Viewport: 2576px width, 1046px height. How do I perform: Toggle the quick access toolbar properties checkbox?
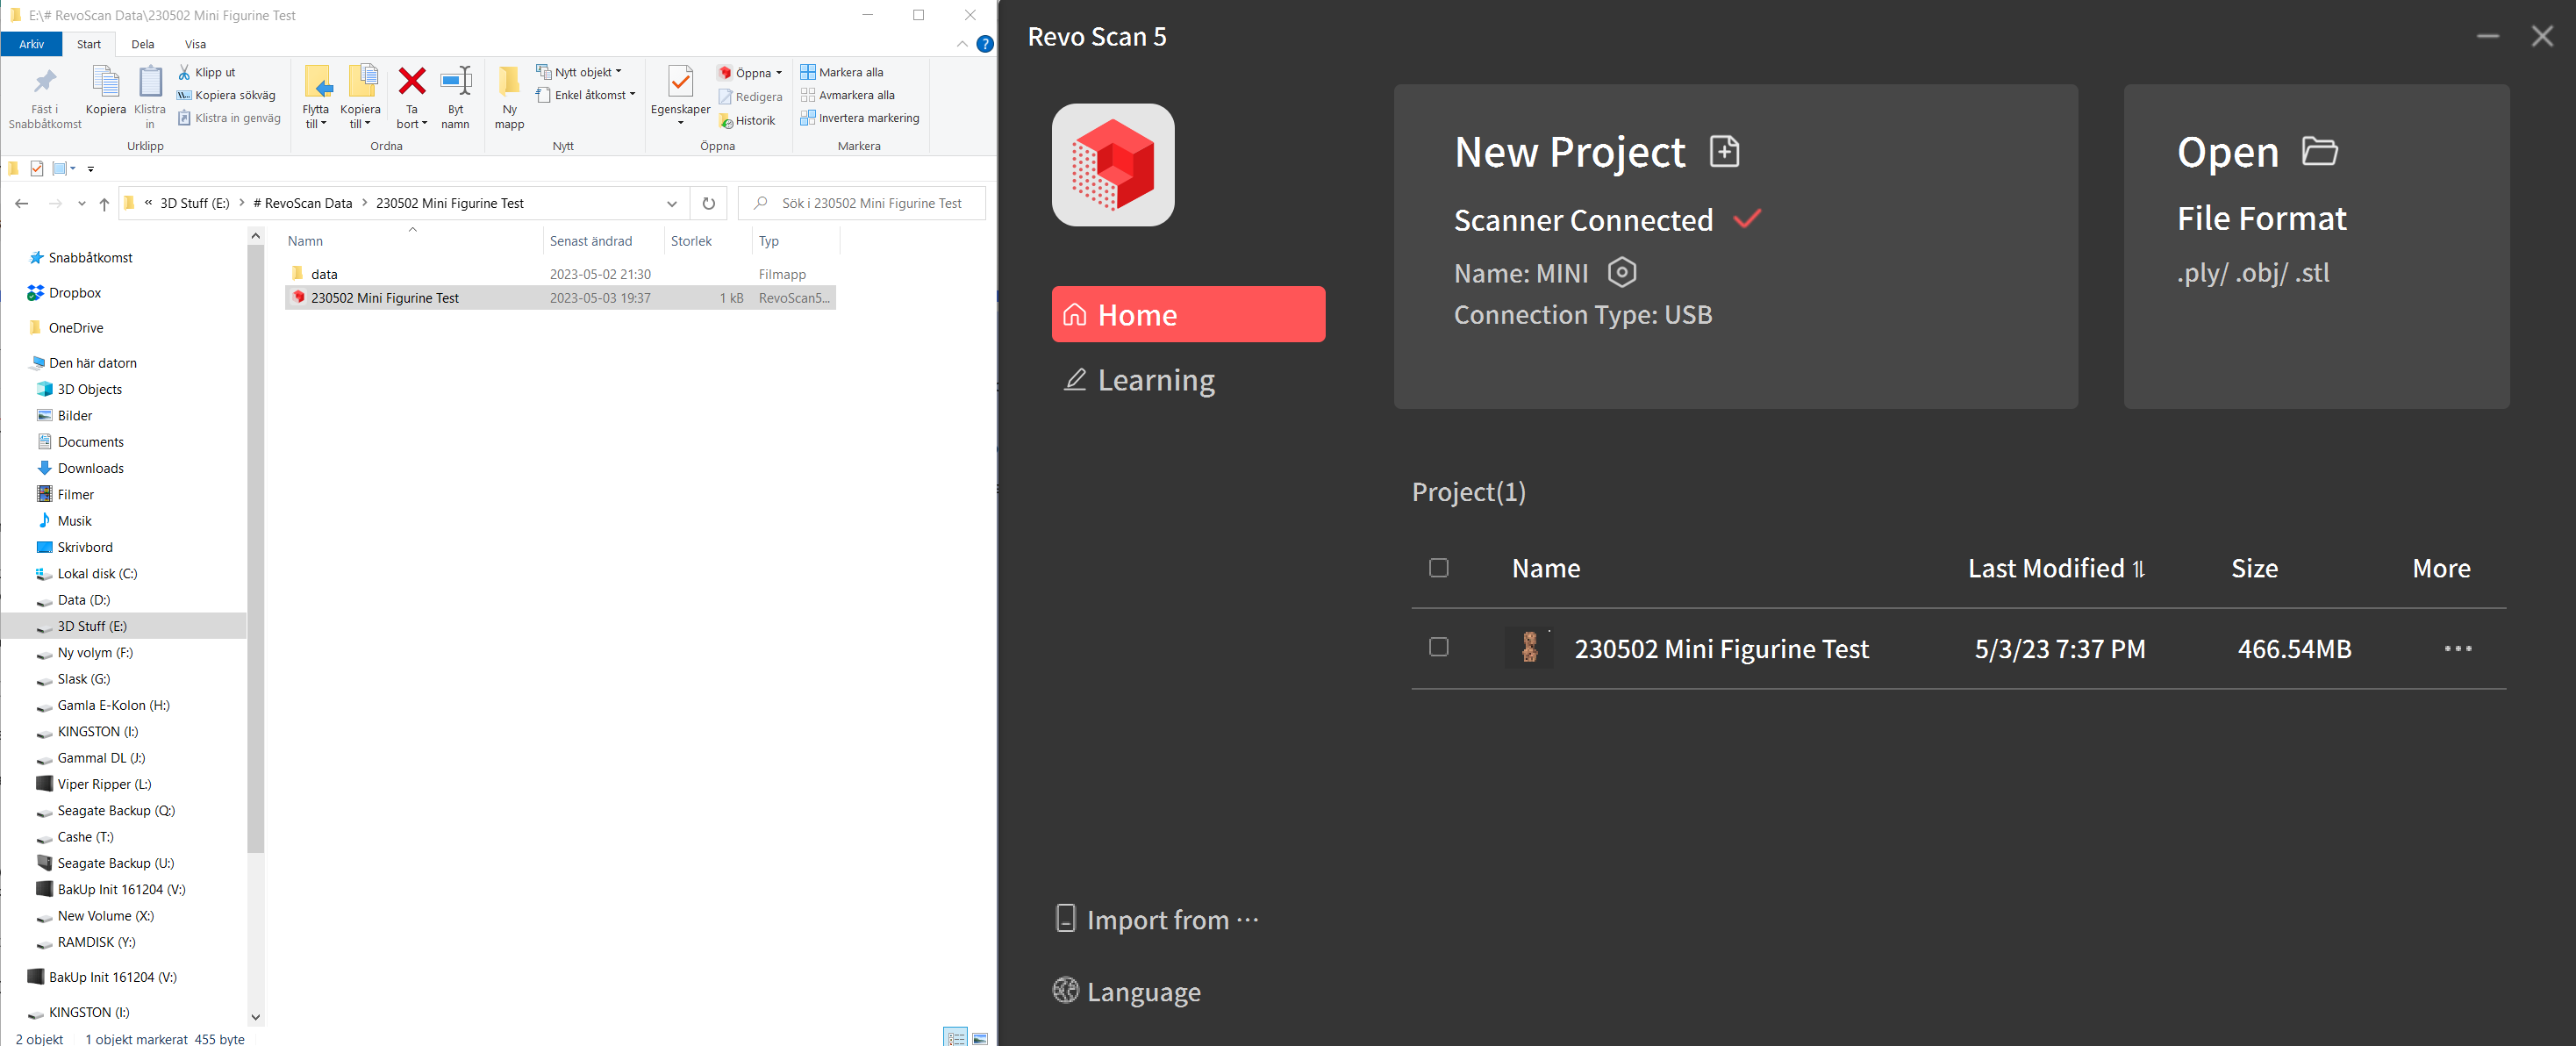[37, 168]
